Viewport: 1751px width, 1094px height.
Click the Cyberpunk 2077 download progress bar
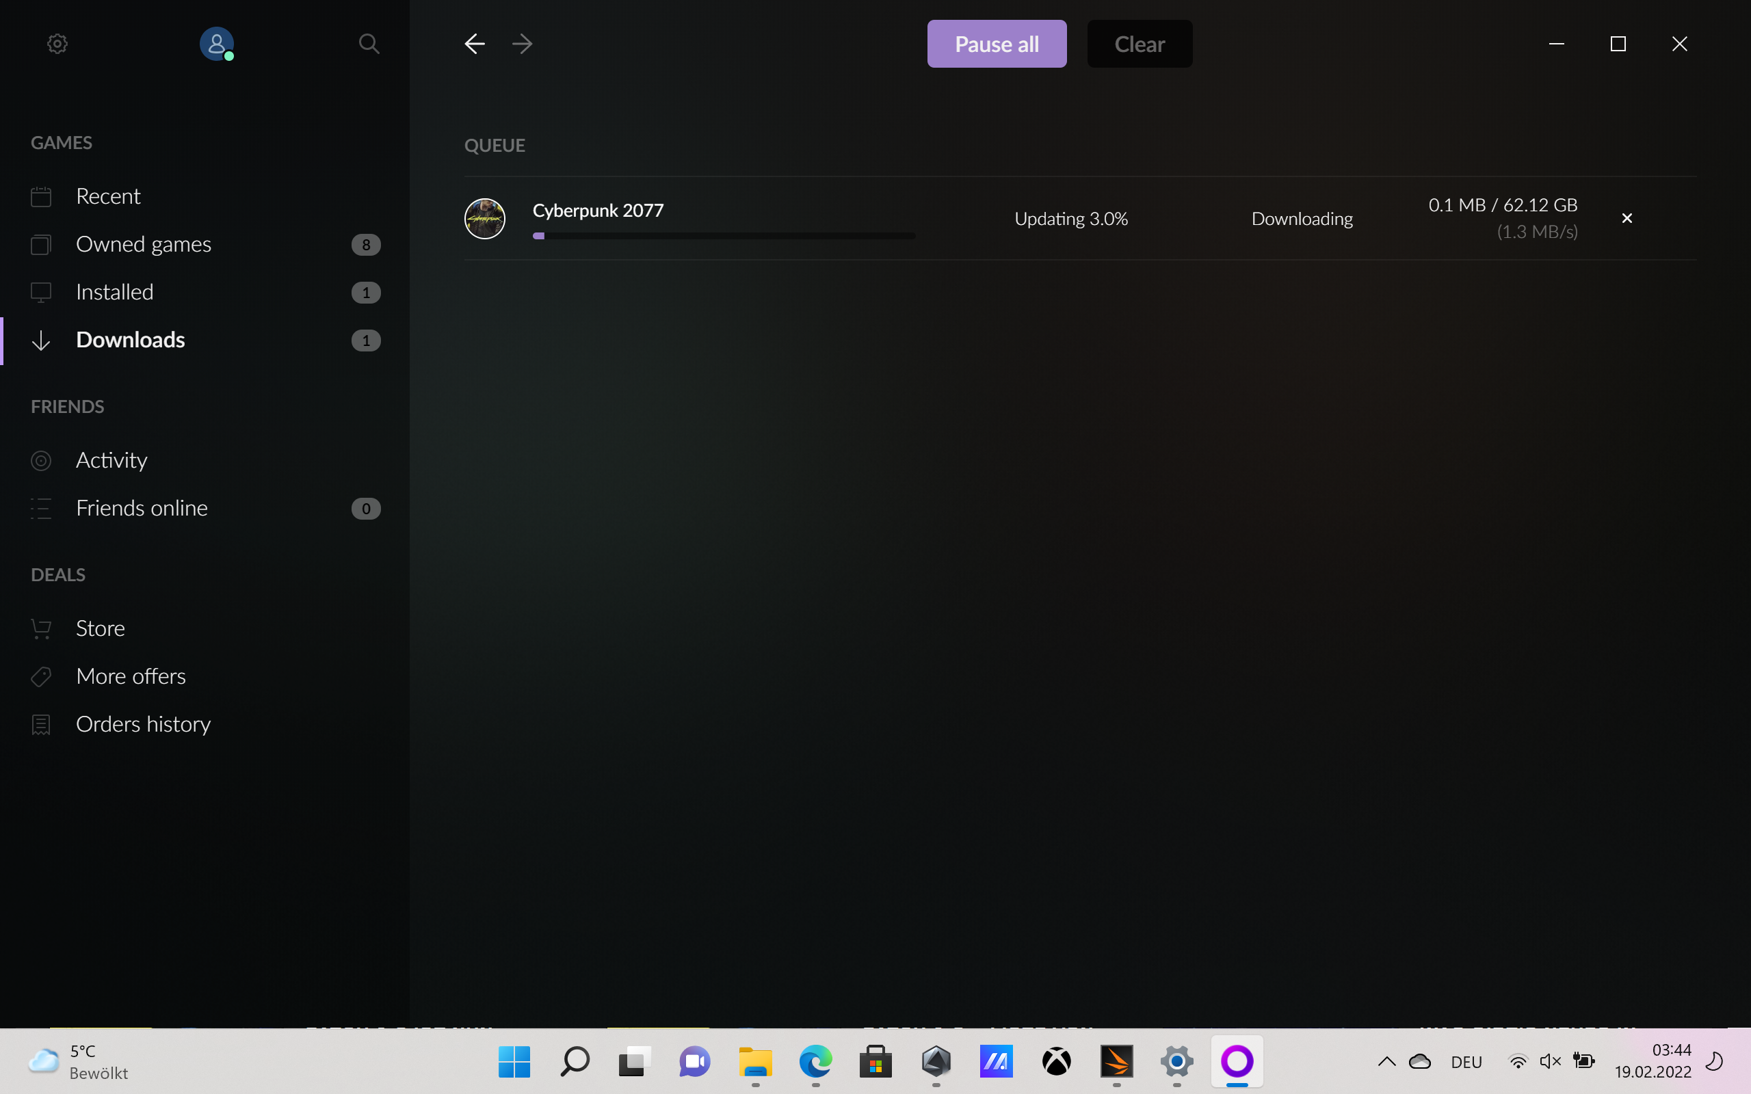pyautogui.click(x=724, y=236)
